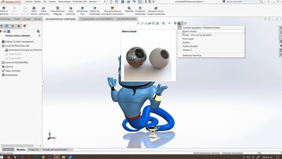Viewport: 282px width, 159px height.
Task: Click the Windows Start button
Action: coord(2,157)
